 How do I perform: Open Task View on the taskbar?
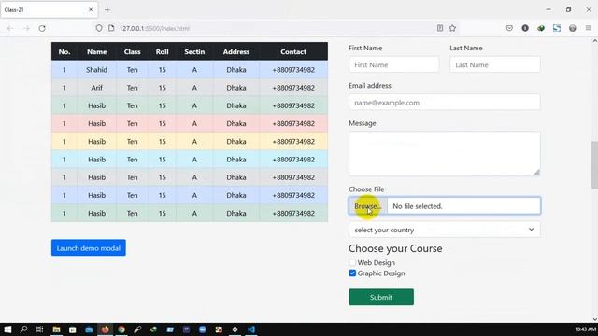point(39,329)
